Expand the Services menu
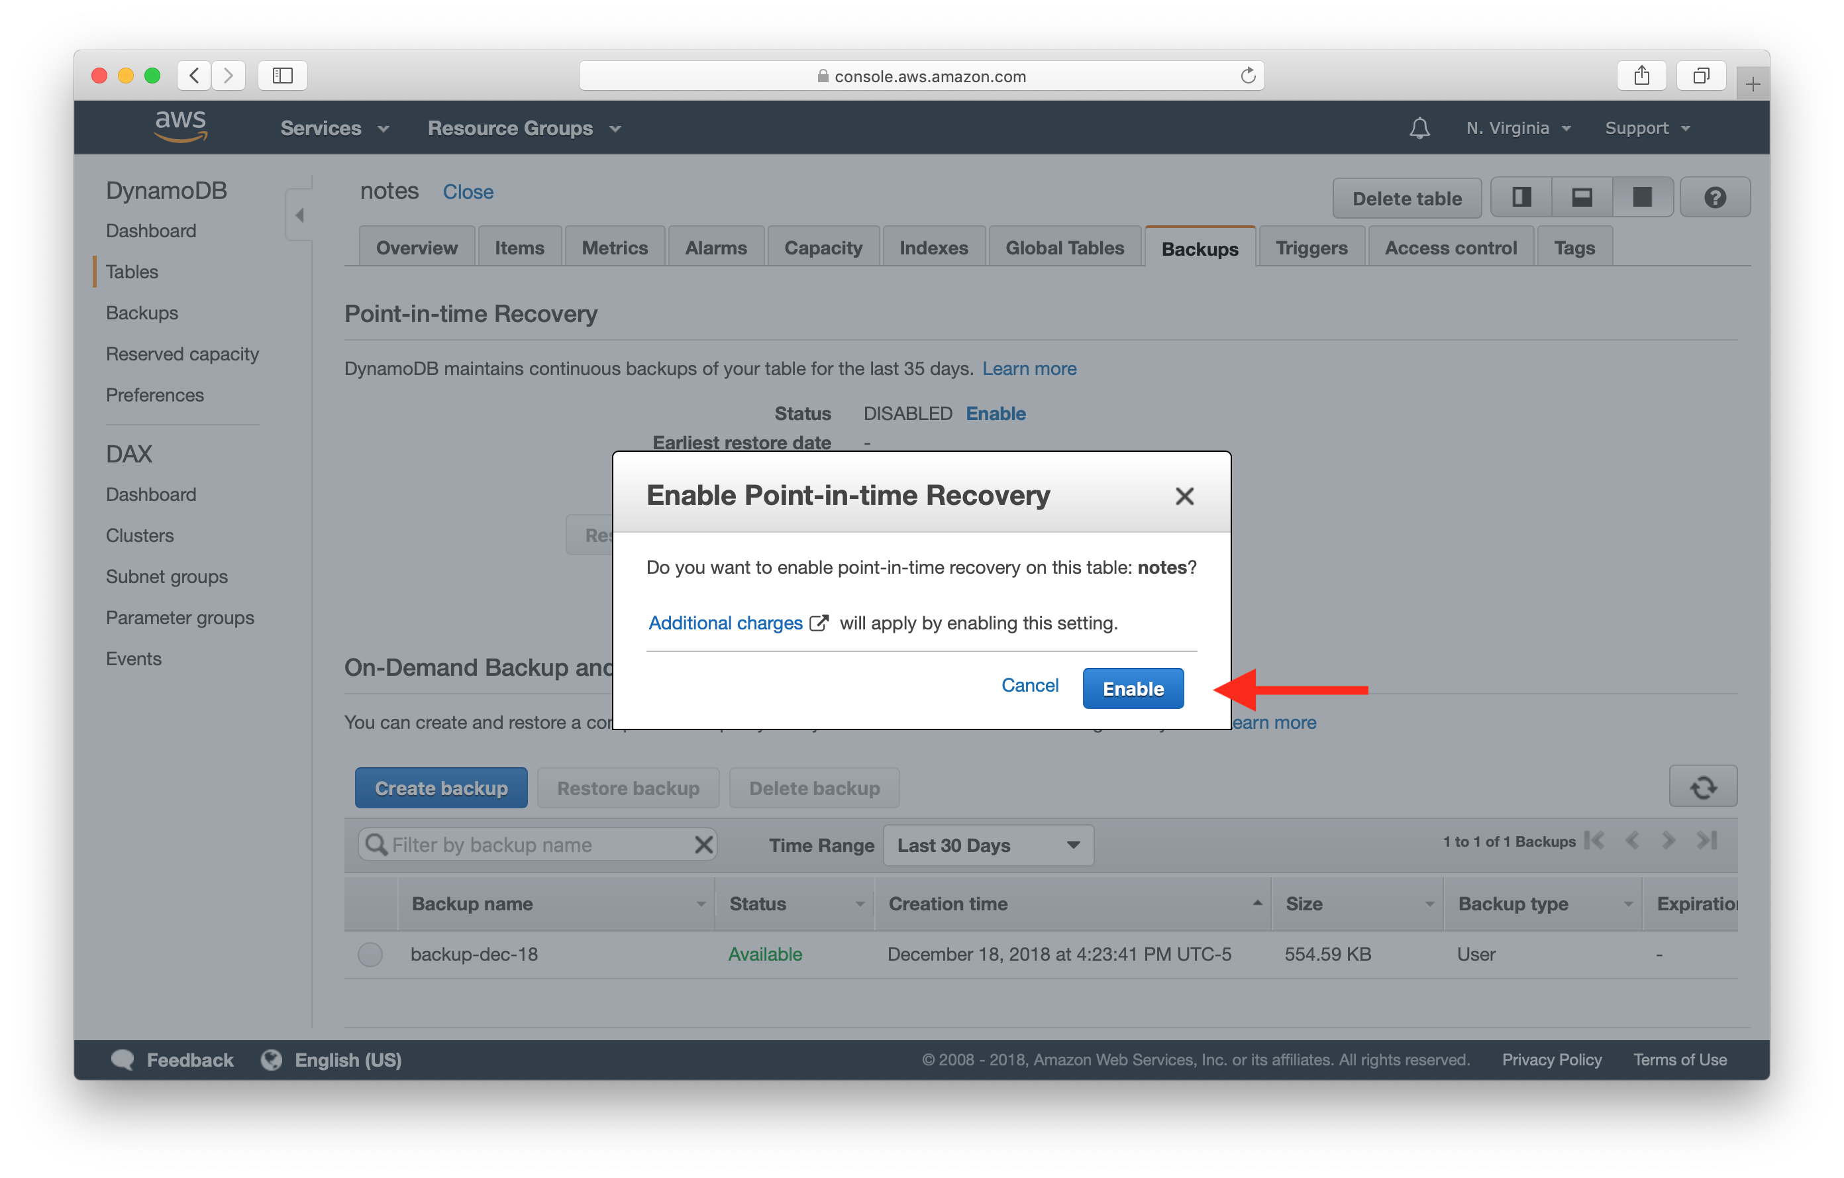The height and width of the screenshot is (1178, 1844). (334, 128)
